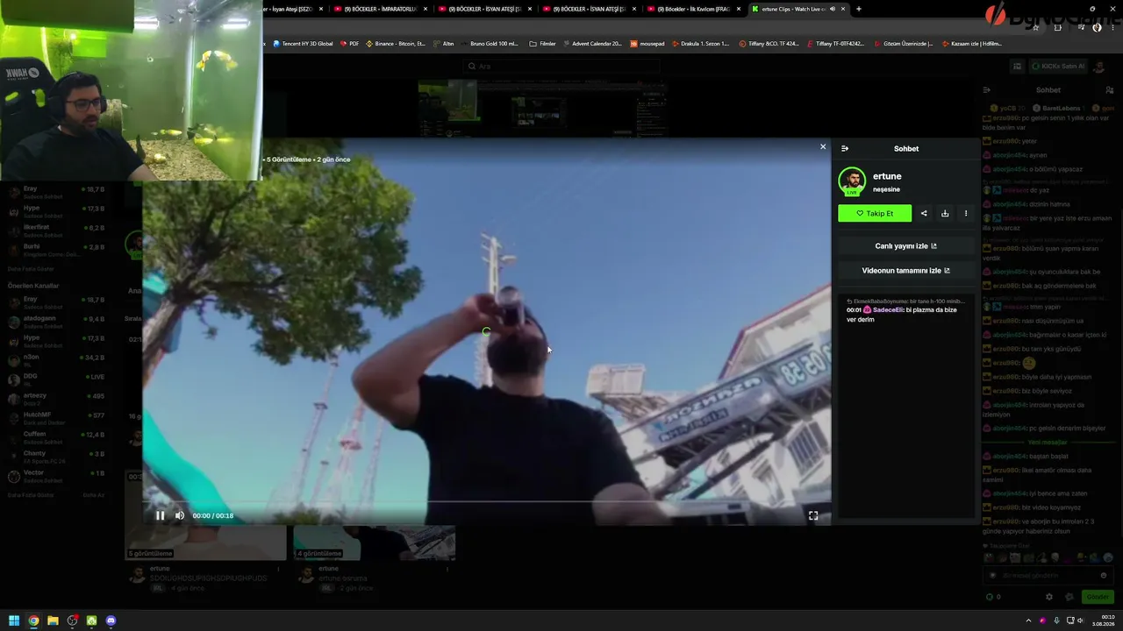Open the Advent Calendar bookmark
1123x631 pixels.
tap(592, 43)
